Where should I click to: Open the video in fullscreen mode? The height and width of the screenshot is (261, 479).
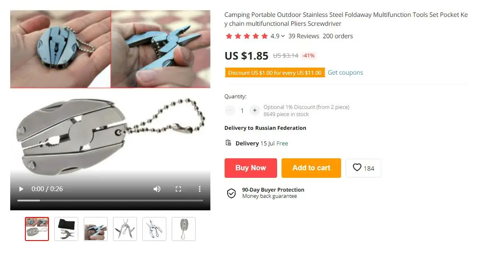point(178,189)
